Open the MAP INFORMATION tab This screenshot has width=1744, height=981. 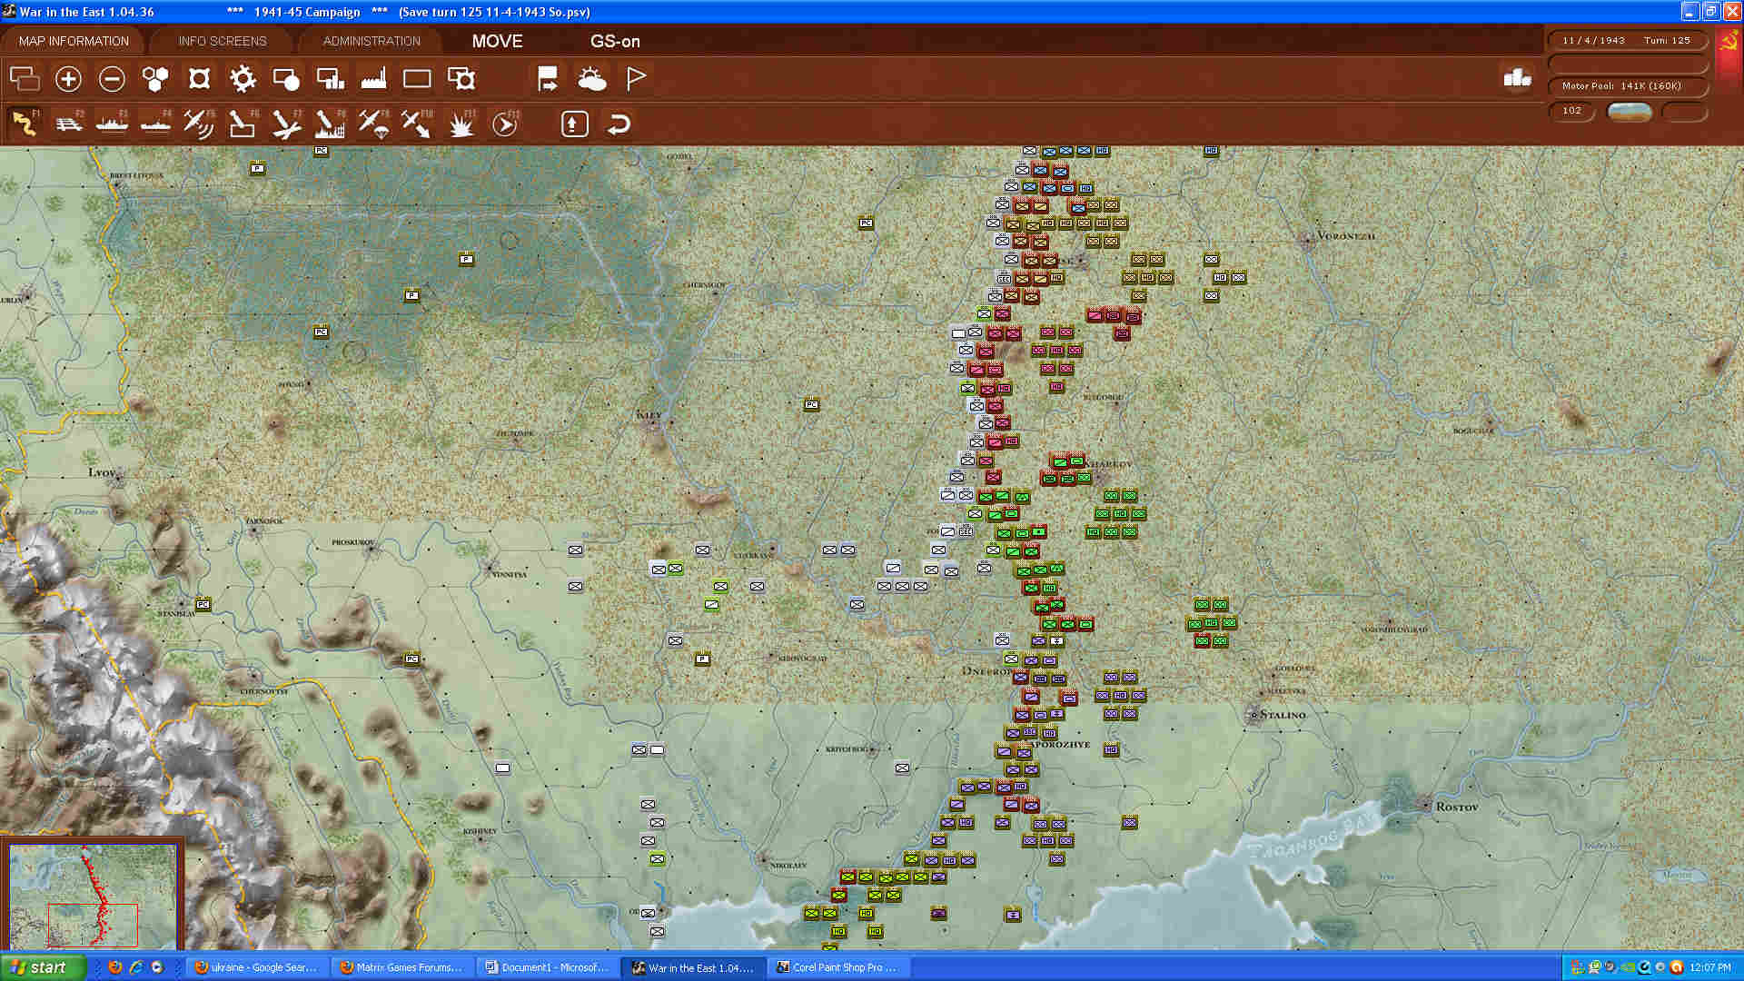pyautogui.click(x=74, y=41)
